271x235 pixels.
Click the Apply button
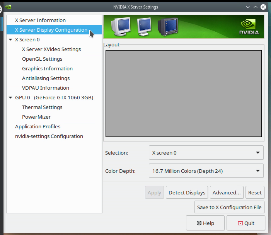(x=155, y=192)
